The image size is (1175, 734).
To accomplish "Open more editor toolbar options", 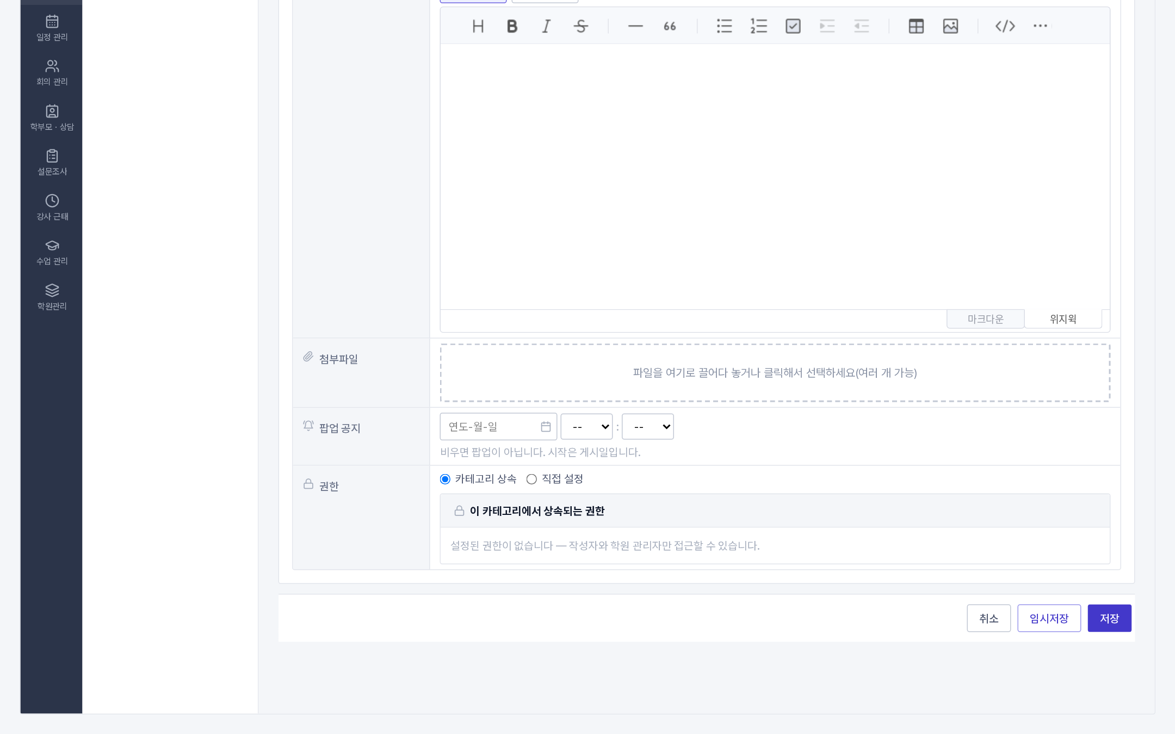I will pos(1040,26).
